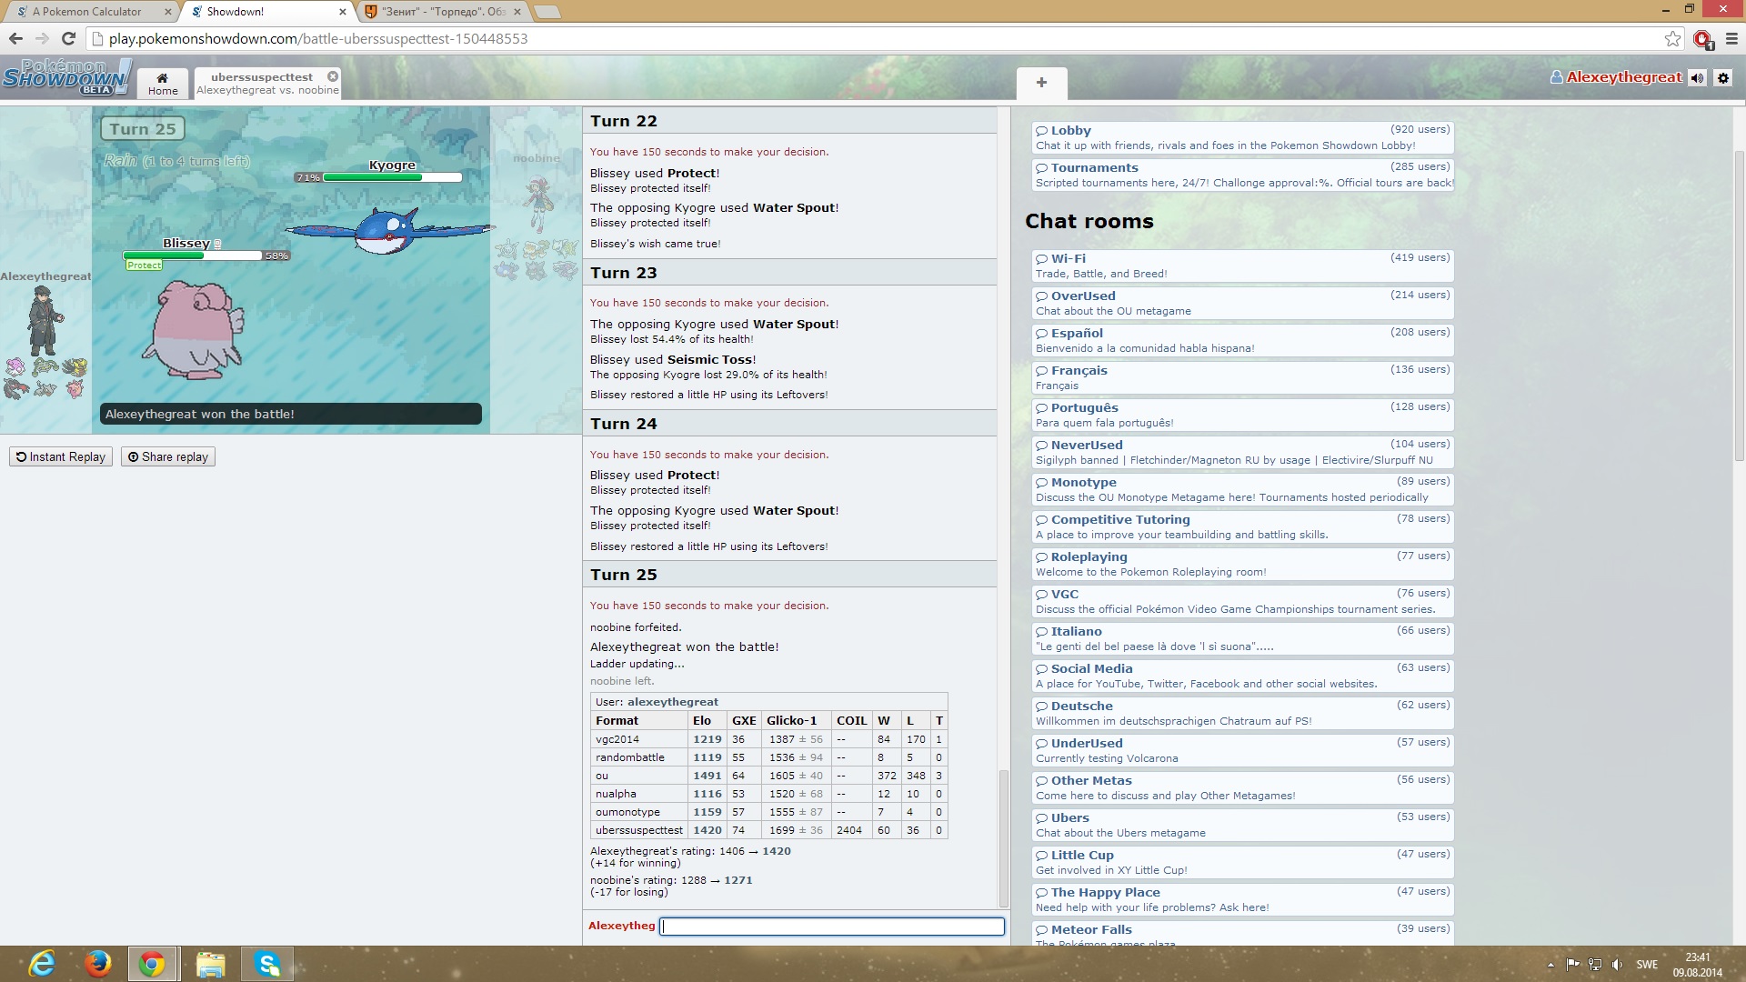Join the NeverUsed chat room
The width and height of the screenshot is (1746, 982).
pos(1242,452)
